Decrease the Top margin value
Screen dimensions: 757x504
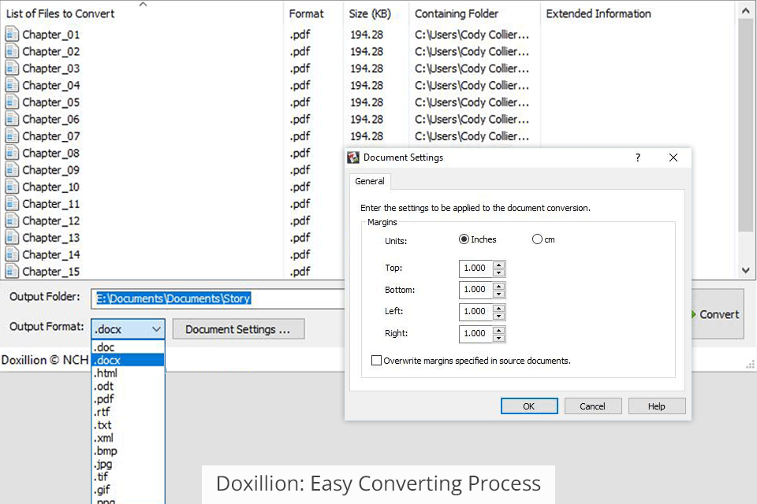tap(499, 272)
